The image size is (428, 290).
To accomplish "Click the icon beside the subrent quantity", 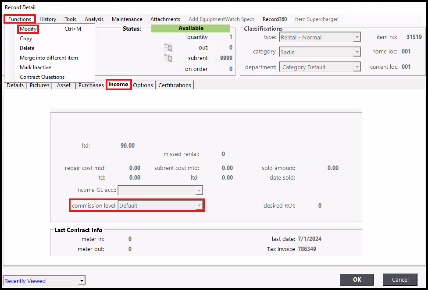I will [168, 58].
